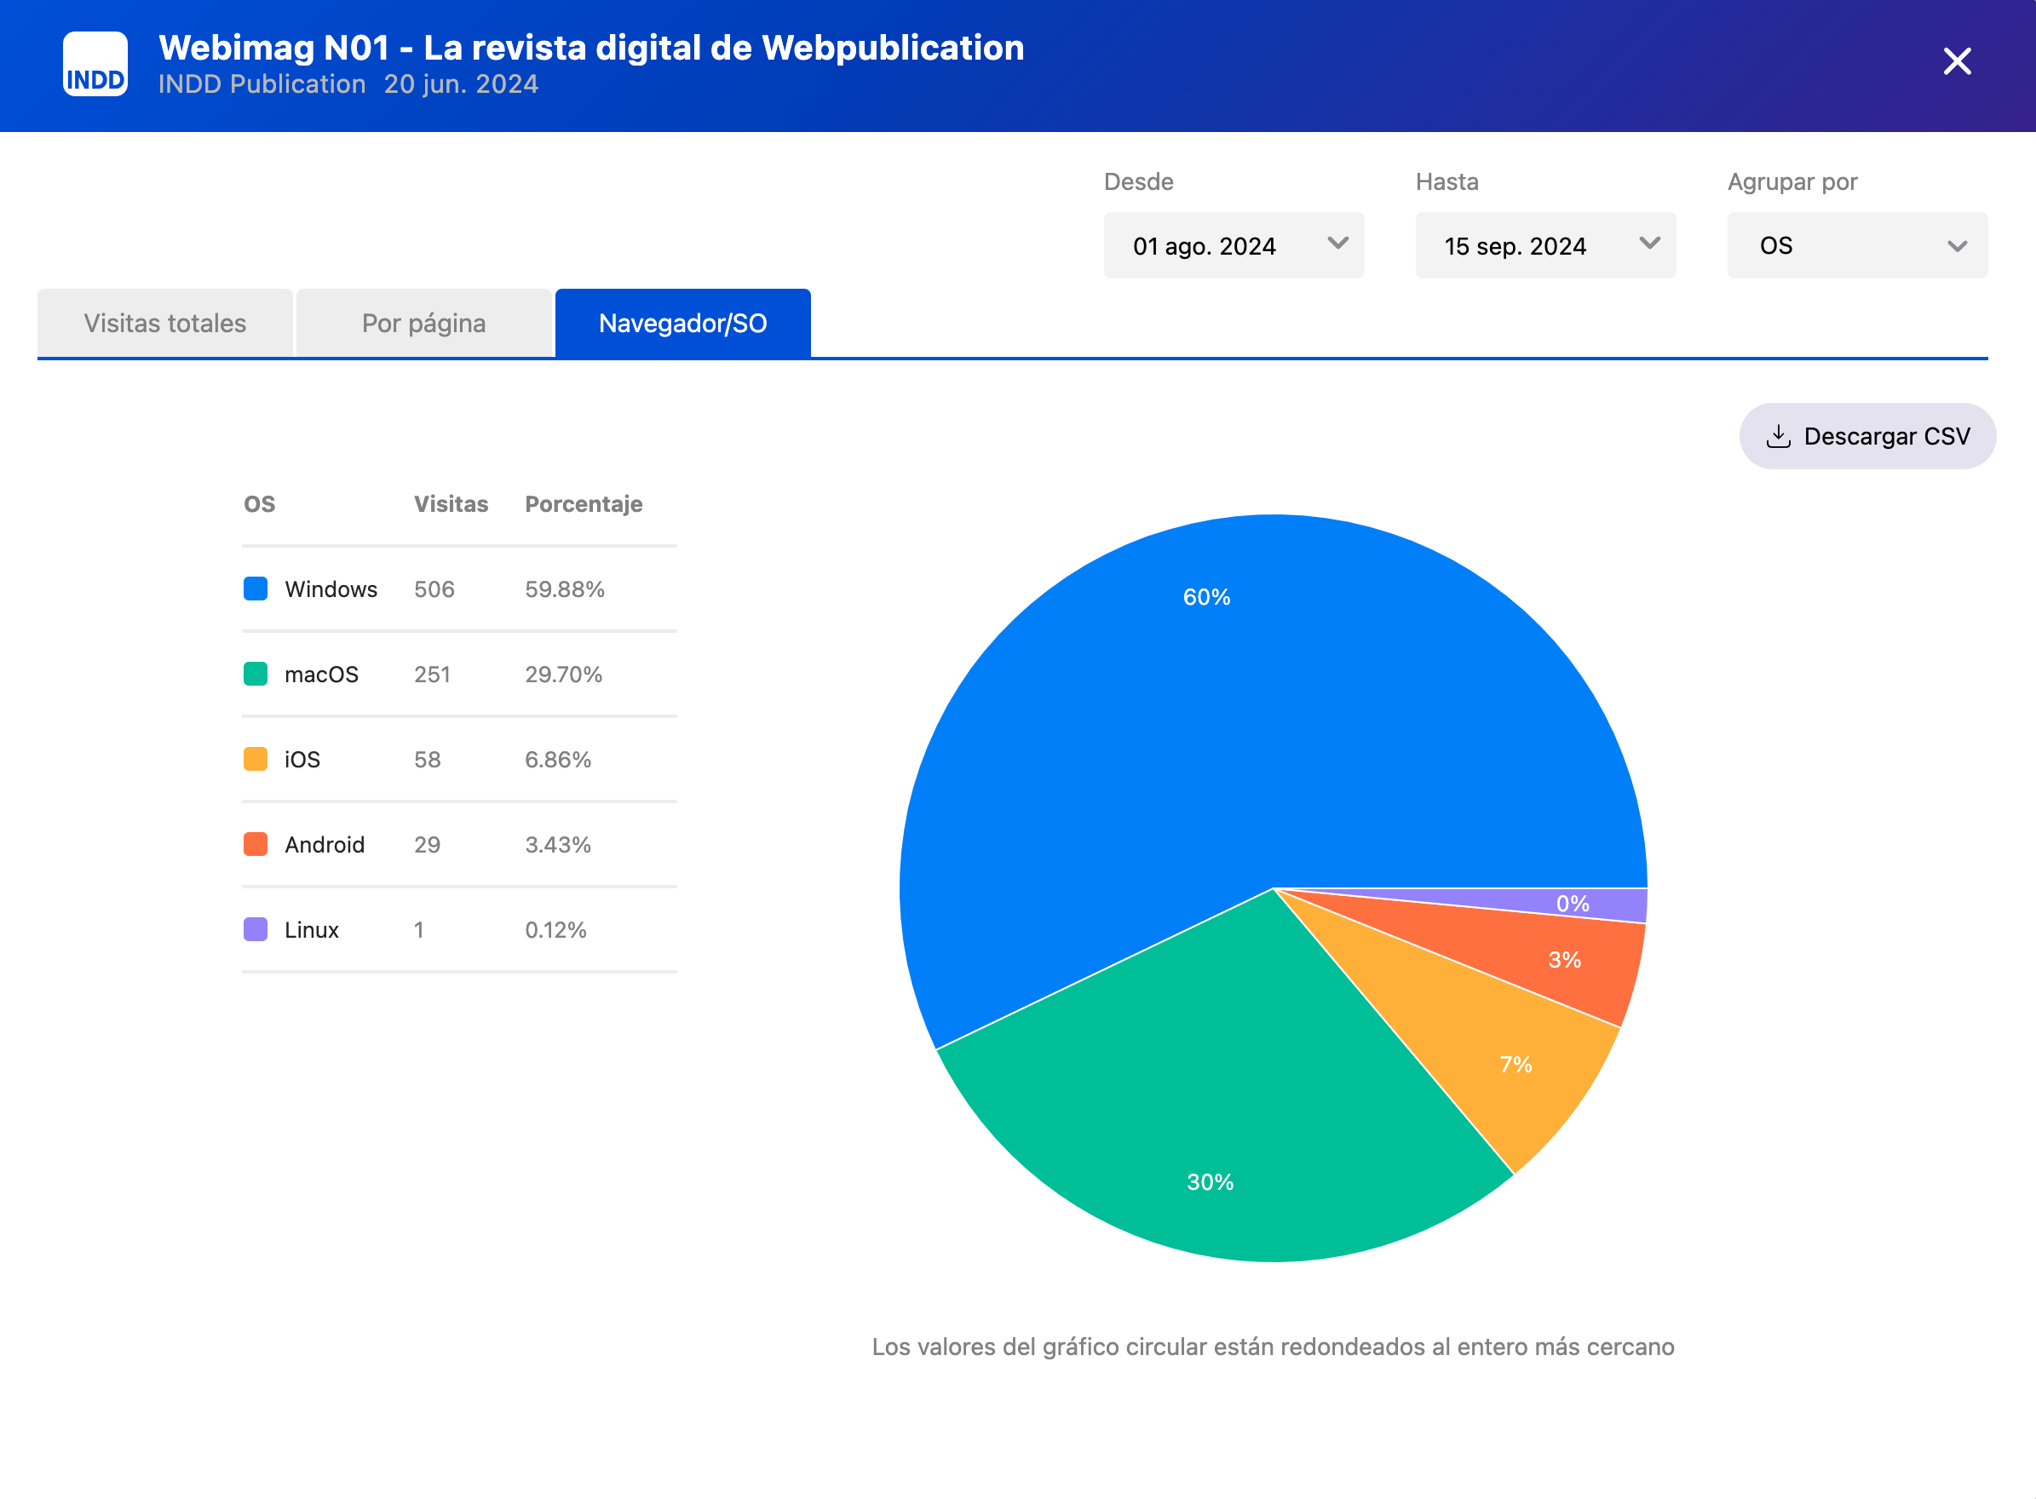Open the Agrupar por OS dropdown
This screenshot has height=1499, width=2036.
1857,246
